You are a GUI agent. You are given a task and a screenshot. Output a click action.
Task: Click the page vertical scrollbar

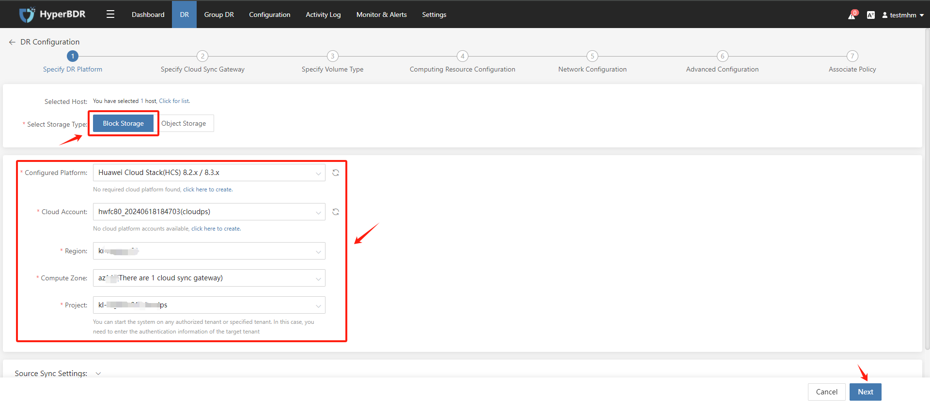click(927, 188)
